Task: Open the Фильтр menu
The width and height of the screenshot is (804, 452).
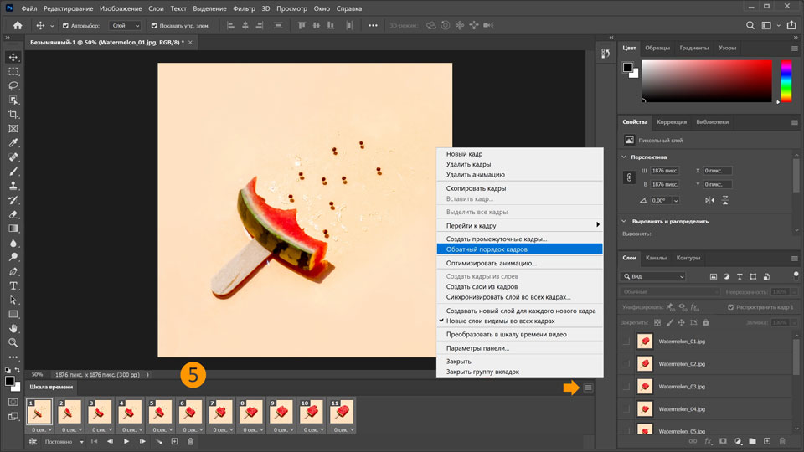Action: click(245, 8)
